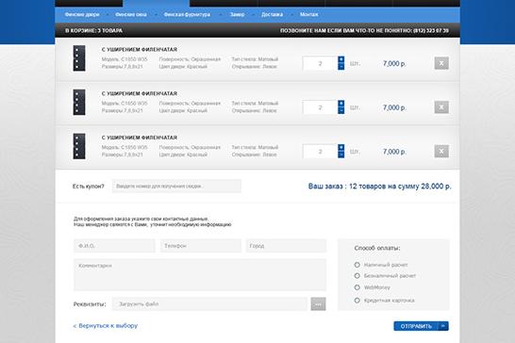The height and width of the screenshot is (343, 515).
Task: Go to the Доставка page
Action: pos(272,14)
